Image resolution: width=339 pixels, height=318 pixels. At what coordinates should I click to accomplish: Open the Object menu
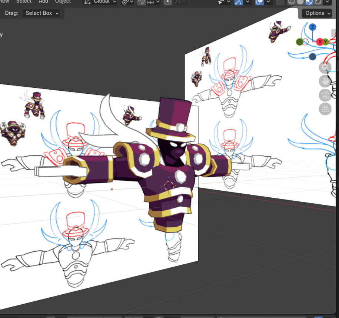tap(63, 1)
